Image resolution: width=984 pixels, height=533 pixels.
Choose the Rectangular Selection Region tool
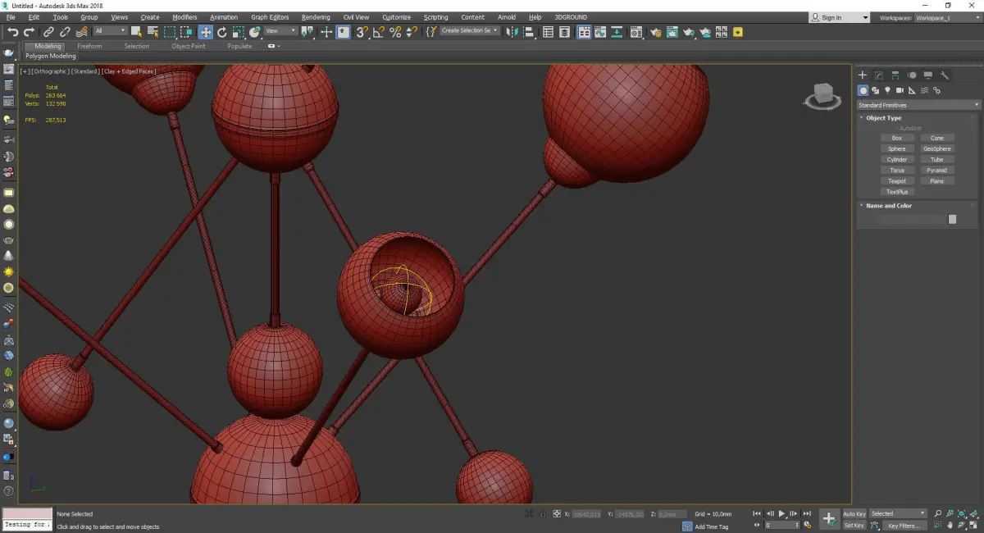tap(170, 32)
